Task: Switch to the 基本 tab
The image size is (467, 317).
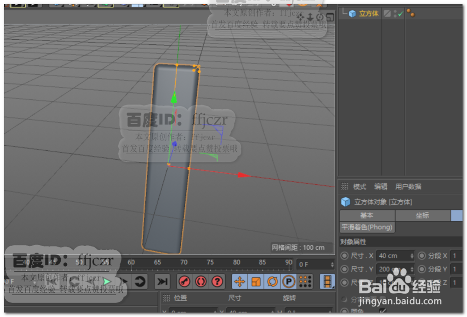Action: pyautogui.click(x=367, y=216)
